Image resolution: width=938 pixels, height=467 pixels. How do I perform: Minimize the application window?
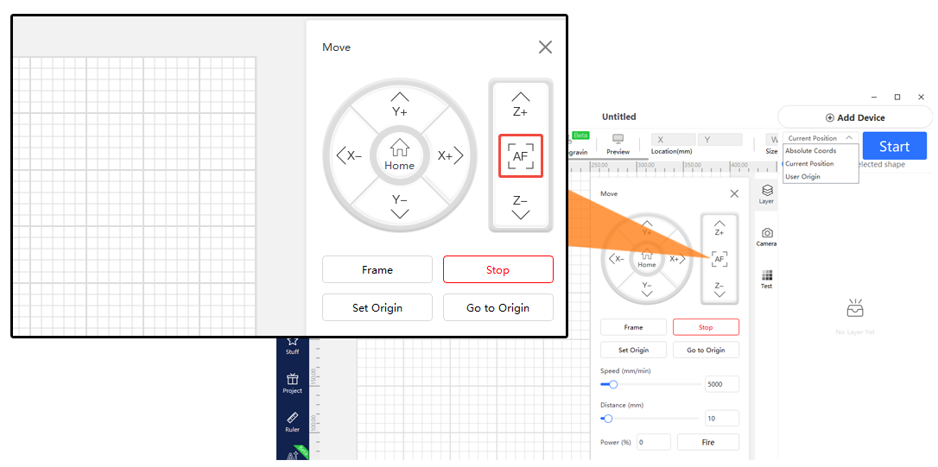[874, 97]
